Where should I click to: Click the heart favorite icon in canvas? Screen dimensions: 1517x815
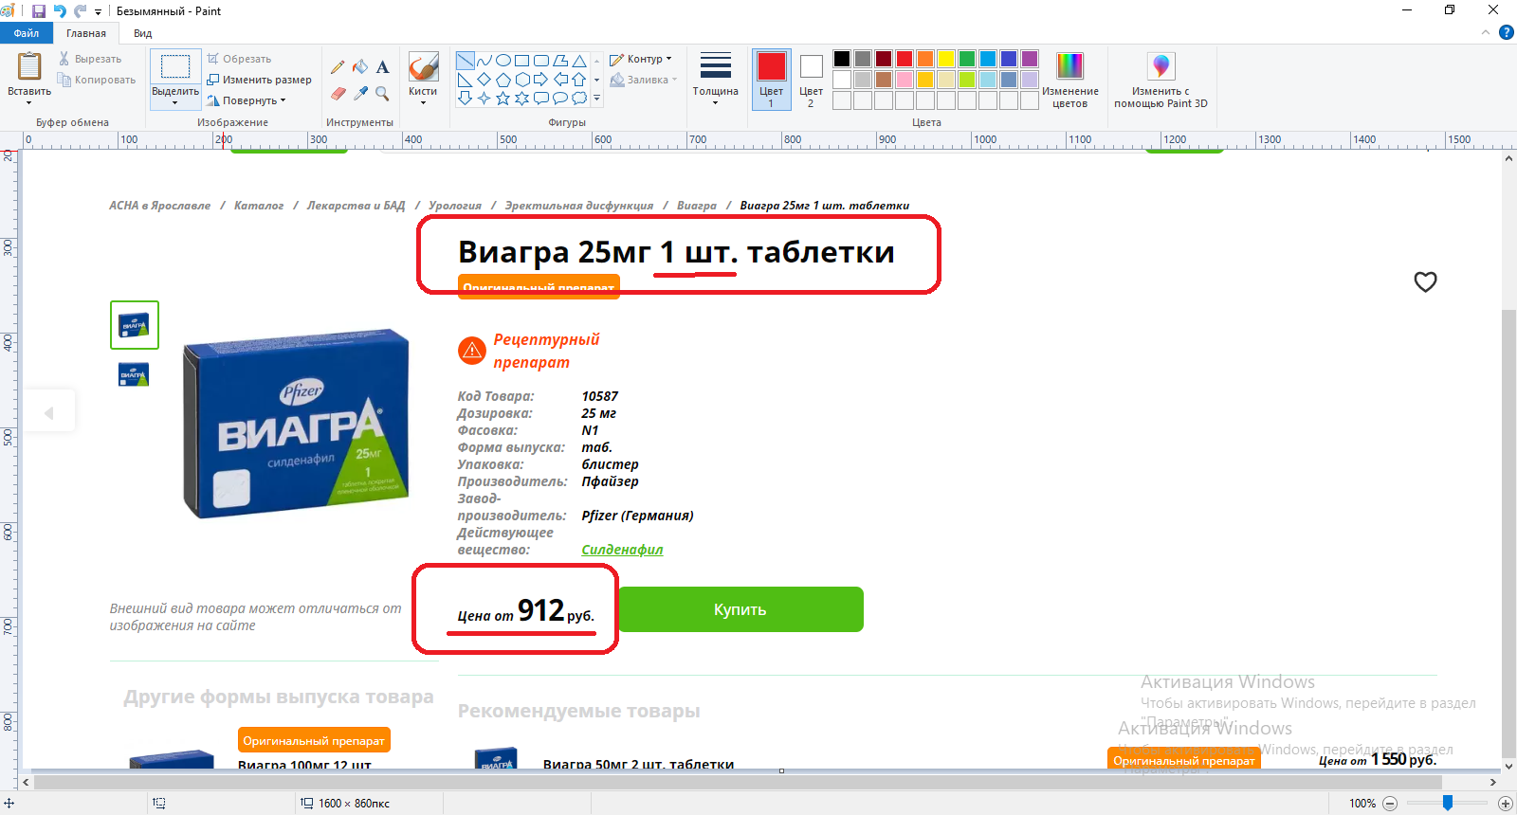[x=1425, y=281]
